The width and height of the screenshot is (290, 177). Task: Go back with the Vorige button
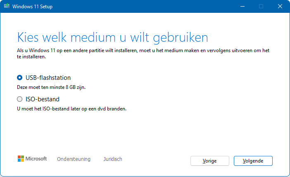tap(210, 161)
